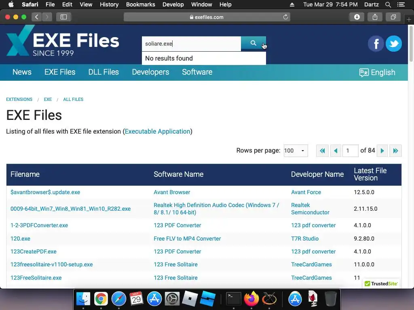Launch Google Chrome from the Dock

pyautogui.click(x=101, y=299)
